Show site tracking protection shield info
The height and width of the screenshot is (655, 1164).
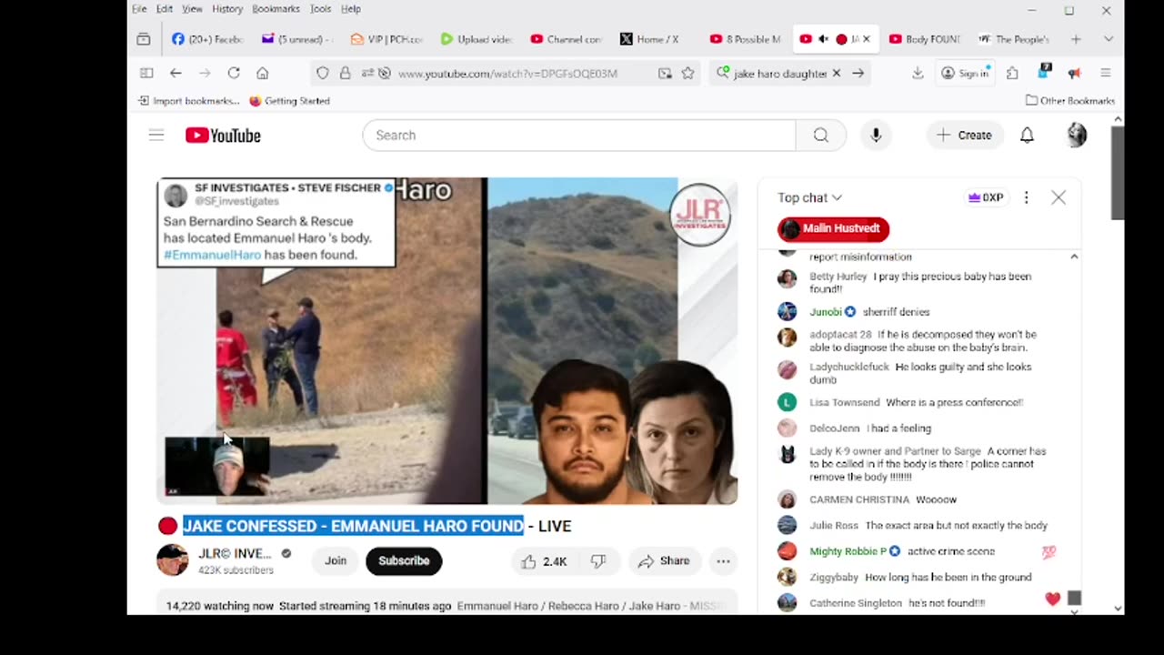click(323, 73)
